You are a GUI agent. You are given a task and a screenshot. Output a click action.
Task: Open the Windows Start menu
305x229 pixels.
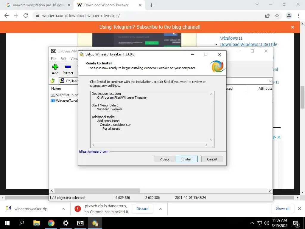pyautogui.click(x=7, y=223)
